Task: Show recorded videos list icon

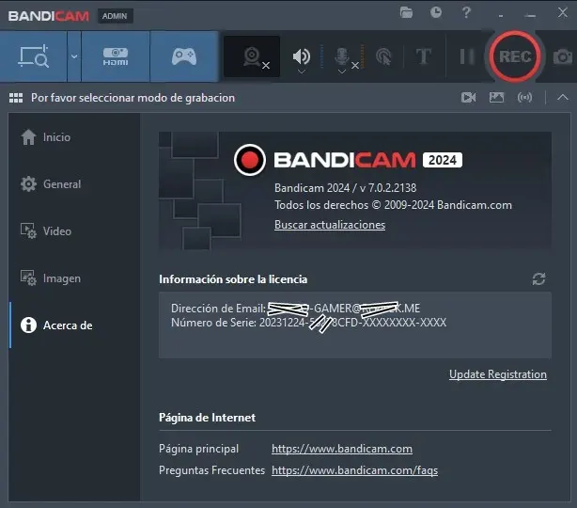Action: point(468,97)
